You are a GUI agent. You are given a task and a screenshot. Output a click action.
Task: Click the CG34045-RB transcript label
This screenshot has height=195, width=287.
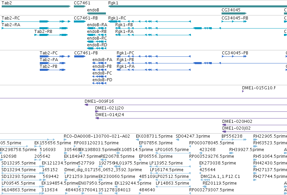(x=235, y=18)
